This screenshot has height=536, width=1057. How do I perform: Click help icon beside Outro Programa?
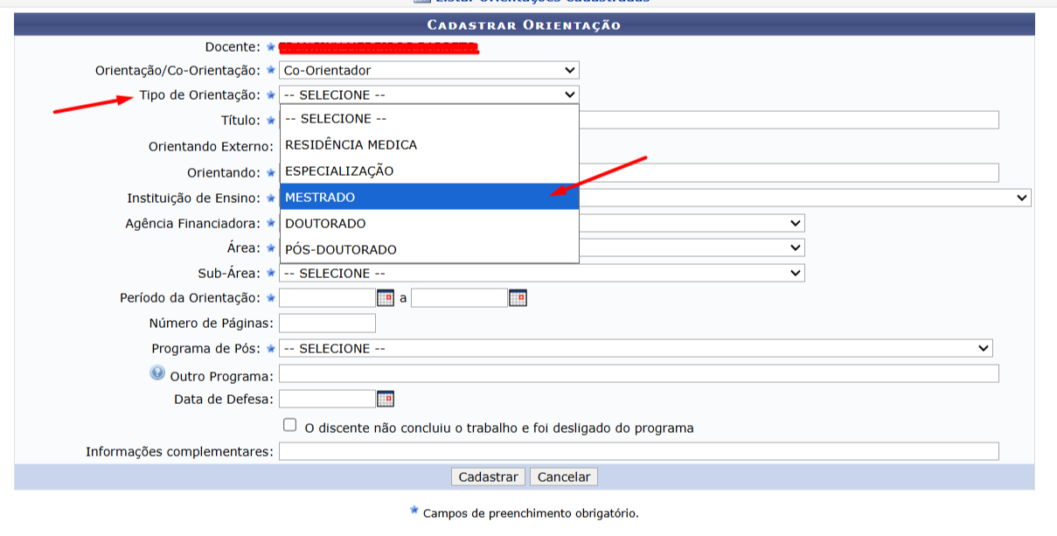(x=157, y=373)
